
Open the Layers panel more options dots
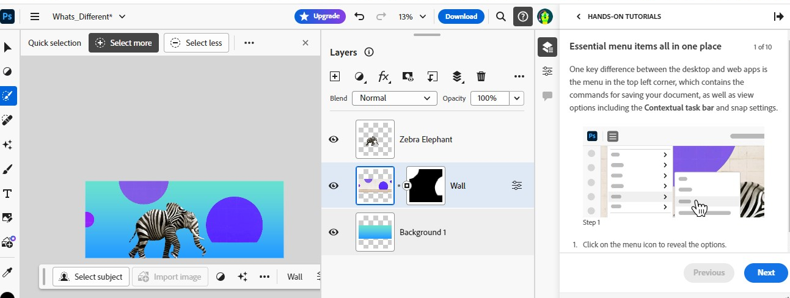click(x=519, y=76)
